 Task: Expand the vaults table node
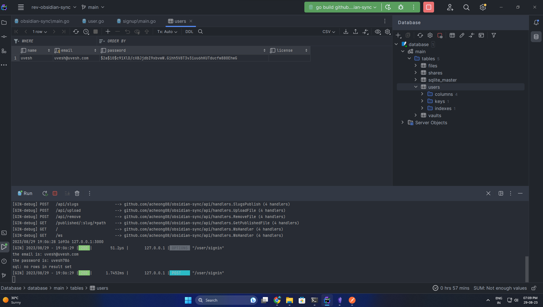(416, 115)
